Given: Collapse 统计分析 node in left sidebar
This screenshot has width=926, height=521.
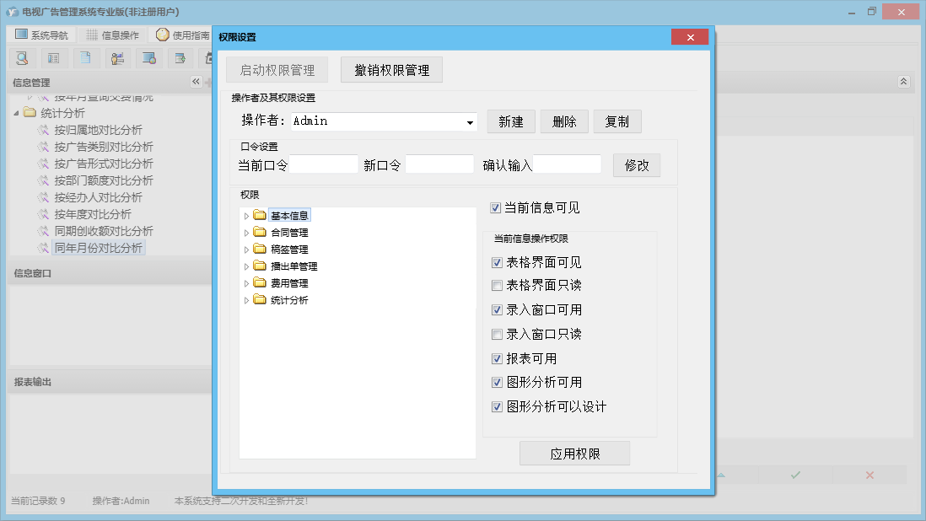Looking at the screenshot, I should 16,113.
